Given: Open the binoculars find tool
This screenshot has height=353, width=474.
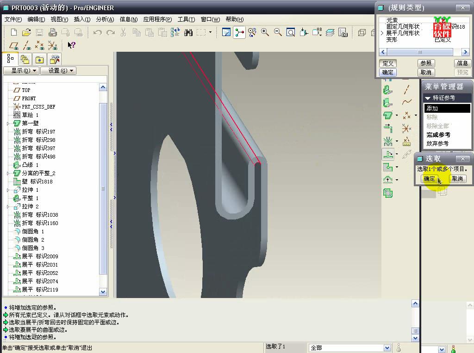Looking at the screenshot, I should [x=188, y=32].
